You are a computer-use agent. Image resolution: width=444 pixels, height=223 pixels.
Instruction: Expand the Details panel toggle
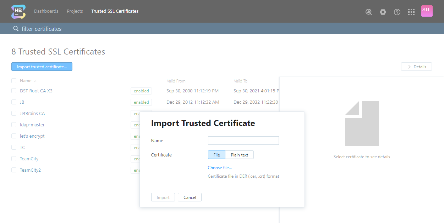click(x=416, y=67)
